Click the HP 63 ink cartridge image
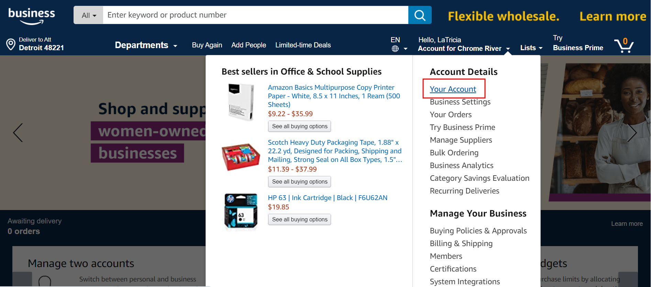The height and width of the screenshot is (287, 651). [241, 211]
